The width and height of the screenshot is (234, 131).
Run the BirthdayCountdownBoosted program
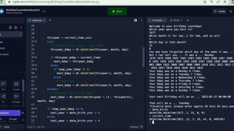coord(117,11)
